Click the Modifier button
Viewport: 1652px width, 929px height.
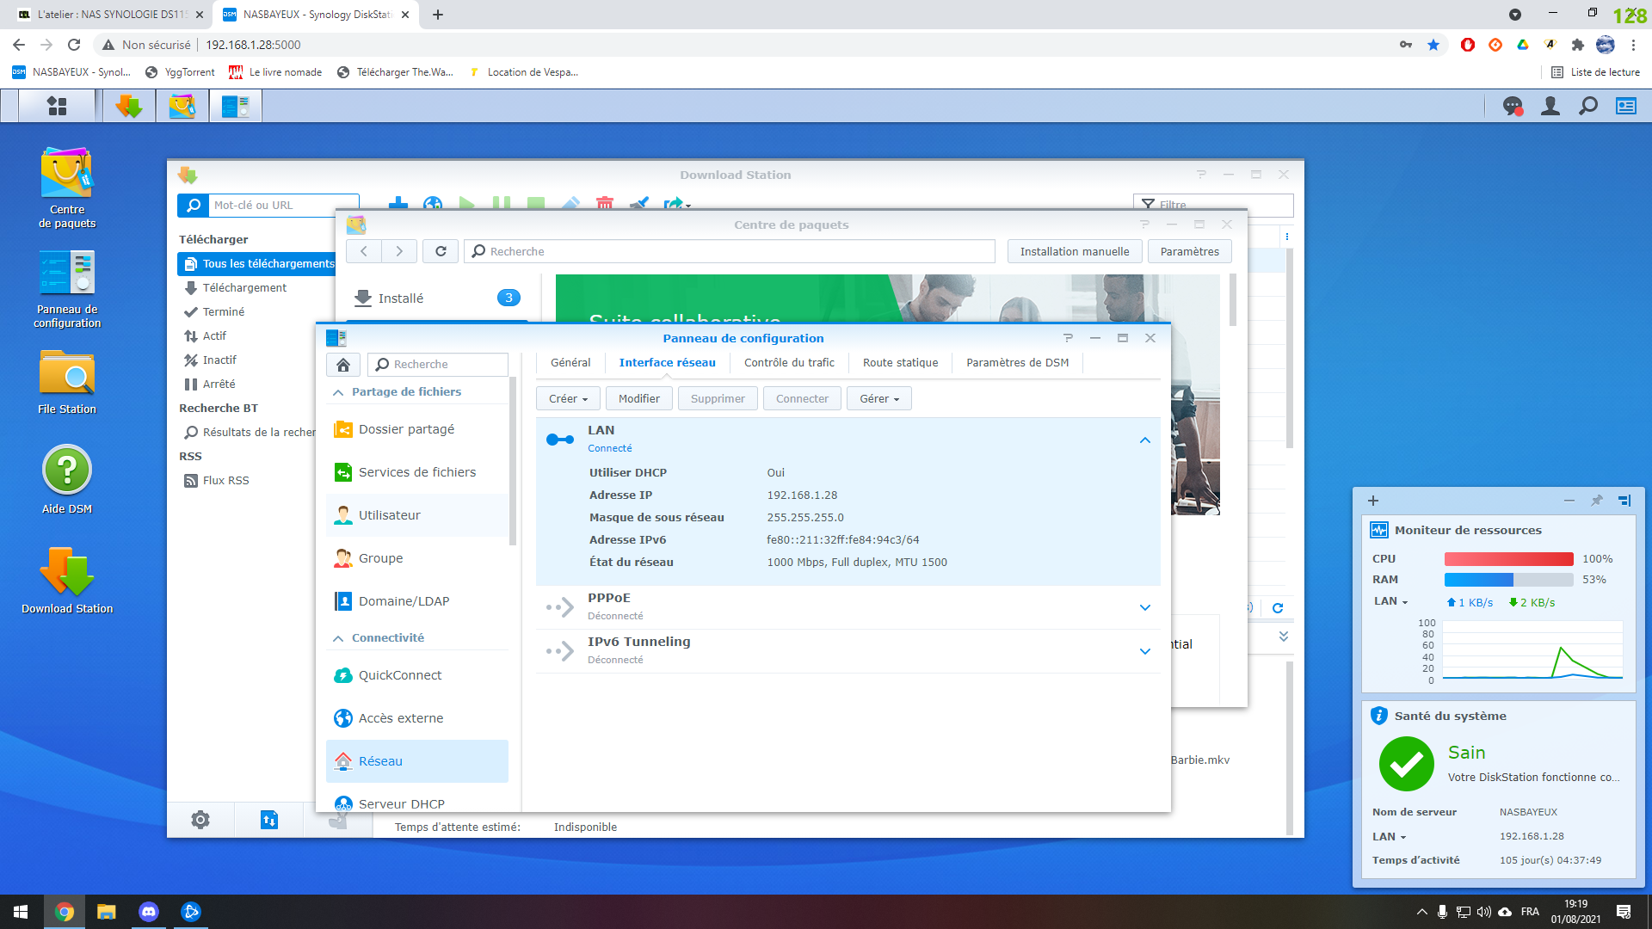[x=639, y=398]
